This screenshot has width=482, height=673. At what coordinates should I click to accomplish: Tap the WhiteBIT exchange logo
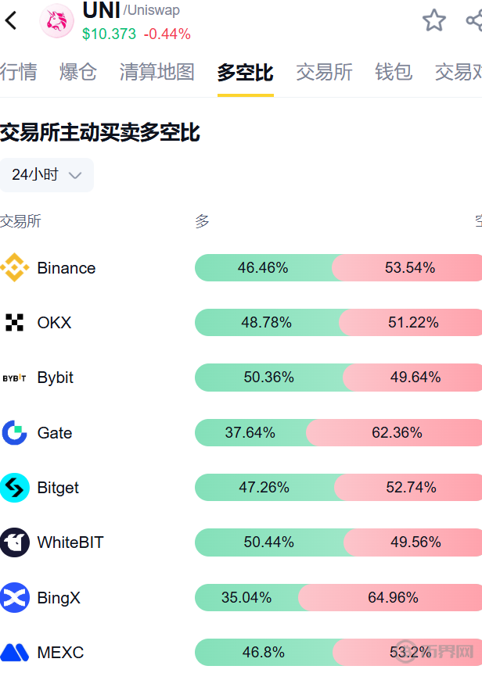pos(15,542)
